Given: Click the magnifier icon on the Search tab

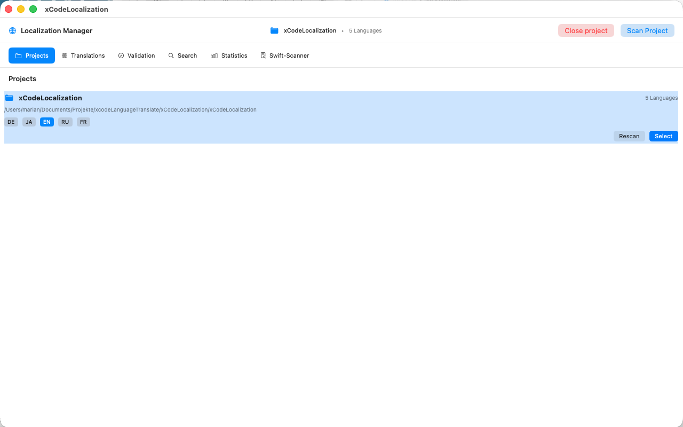Looking at the screenshot, I should tap(171, 56).
